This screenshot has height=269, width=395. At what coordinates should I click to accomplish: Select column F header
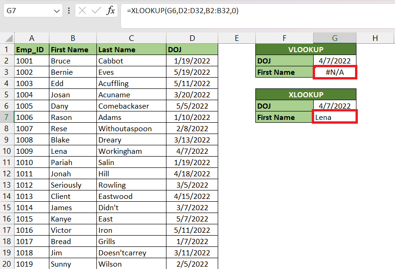click(x=284, y=38)
